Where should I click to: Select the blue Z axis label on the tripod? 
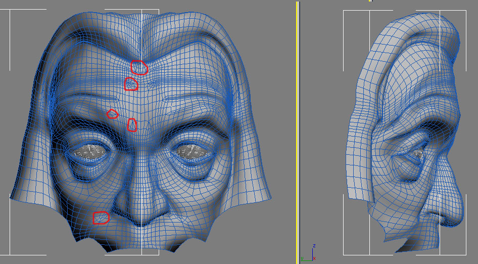coord(314,246)
